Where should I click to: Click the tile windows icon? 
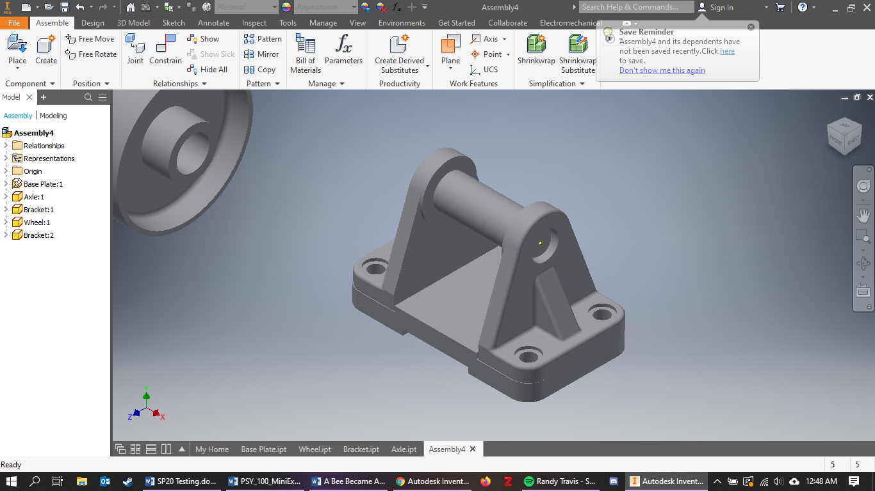tap(135, 449)
